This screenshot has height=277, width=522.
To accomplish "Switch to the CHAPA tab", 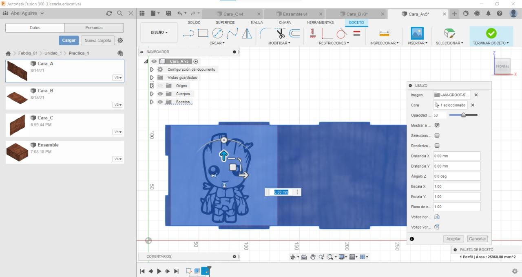I will (285, 22).
